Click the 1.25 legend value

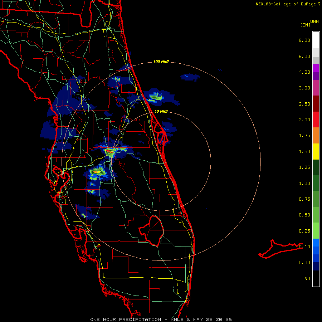(304, 167)
